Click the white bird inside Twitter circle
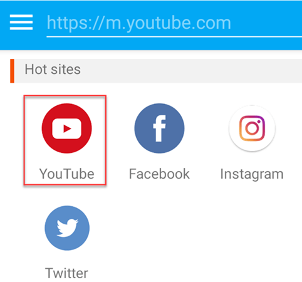This screenshot has height=282, width=302. [x=68, y=228]
